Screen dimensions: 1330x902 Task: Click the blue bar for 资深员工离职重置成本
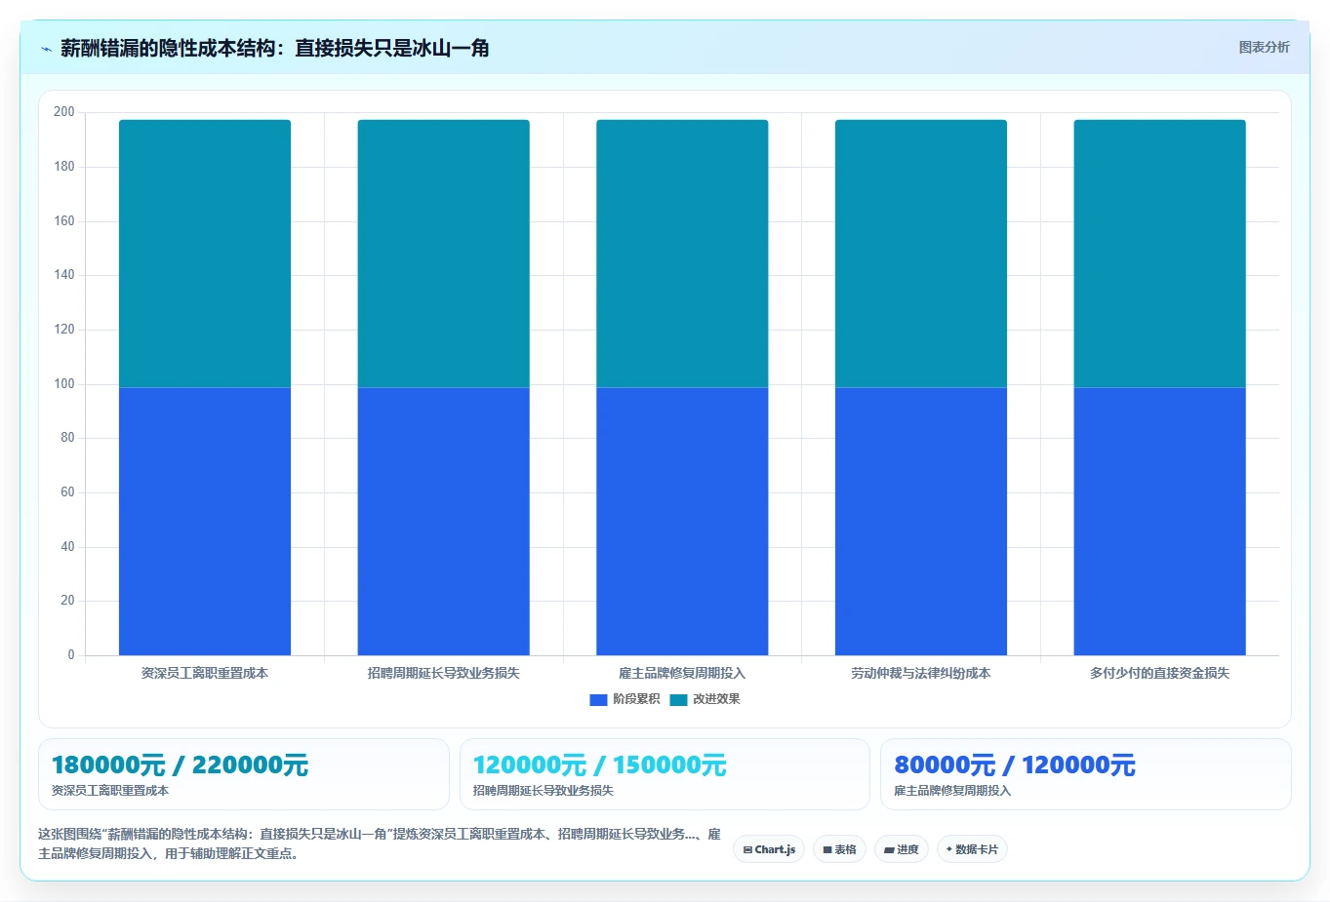(205, 522)
